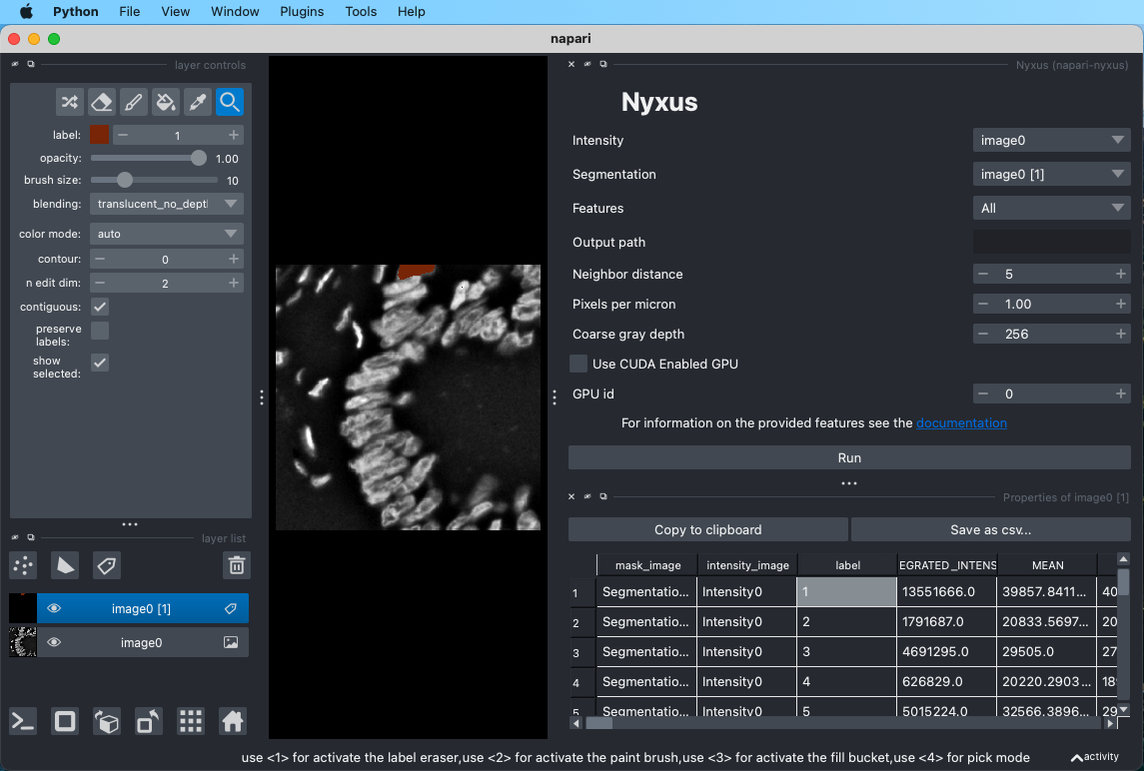
Task: Decrease Coarse gray depth value
Action: pos(983,335)
